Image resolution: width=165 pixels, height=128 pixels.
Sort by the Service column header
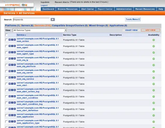point(21,35)
